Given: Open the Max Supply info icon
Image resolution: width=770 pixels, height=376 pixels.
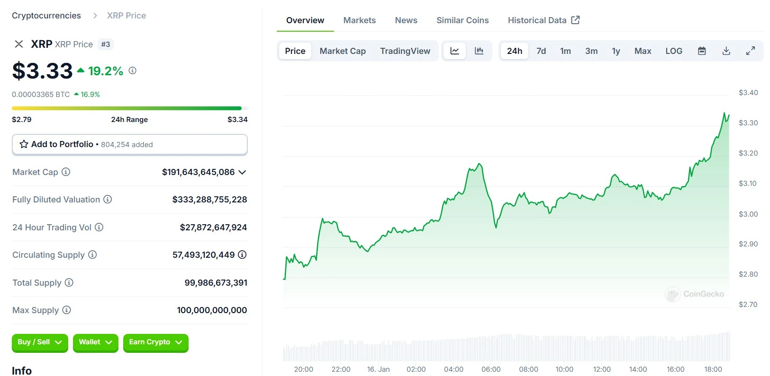Looking at the screenshot, I should point(66,310).
